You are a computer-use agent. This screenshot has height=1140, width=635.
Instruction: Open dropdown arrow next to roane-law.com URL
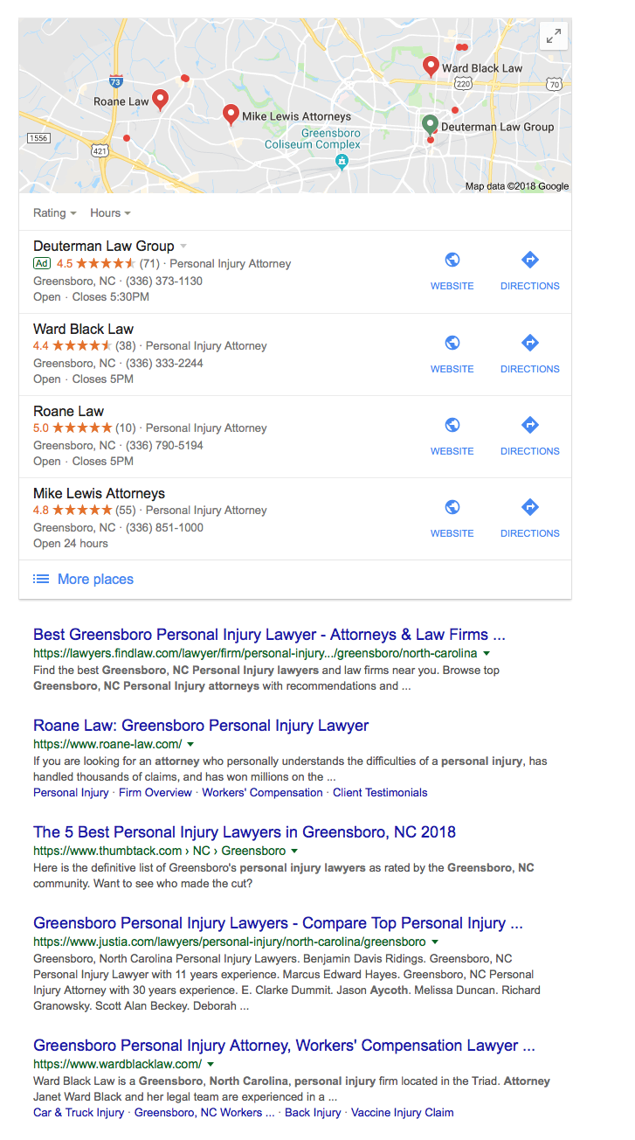tap(190, 745)
